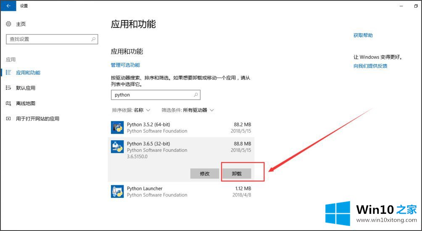Click the 88.2 MB size value
The height and width of the screenshot is (231, 422).
[243, 124]
